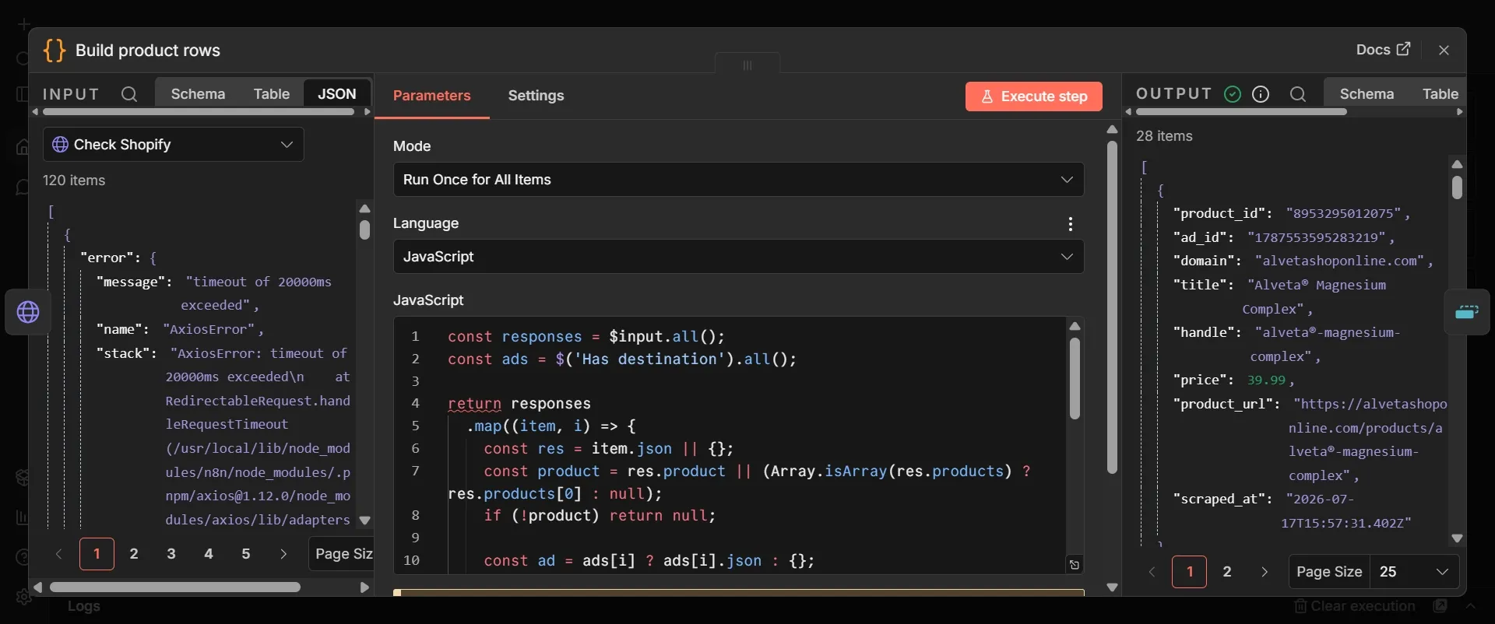Image resolution: width=1495 pixels, height=624 pixels.
Task: Open Check Shopify node selector
Action: click(x=174, y=145)
